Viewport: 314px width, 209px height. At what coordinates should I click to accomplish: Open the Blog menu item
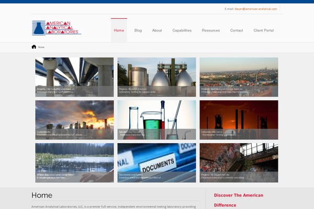138,30
